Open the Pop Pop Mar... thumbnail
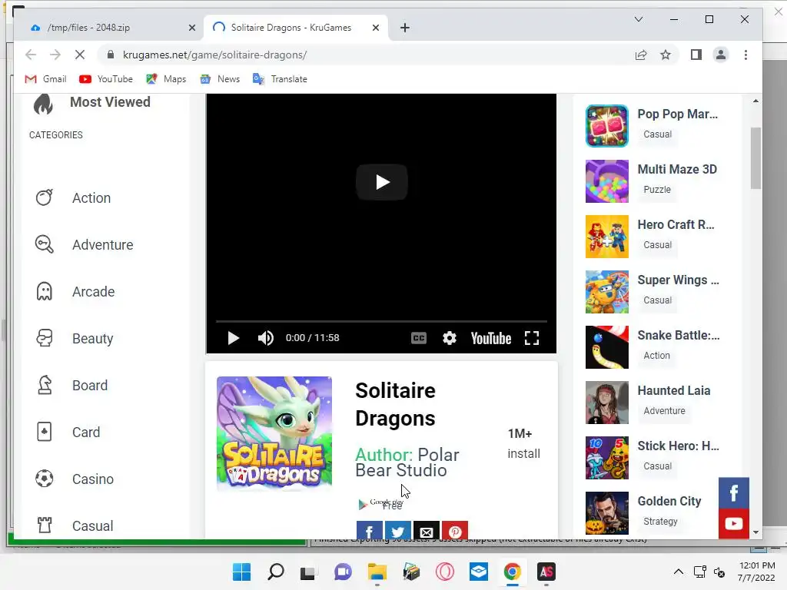Viewport: 787px width, 590px height. coord(607,126)
